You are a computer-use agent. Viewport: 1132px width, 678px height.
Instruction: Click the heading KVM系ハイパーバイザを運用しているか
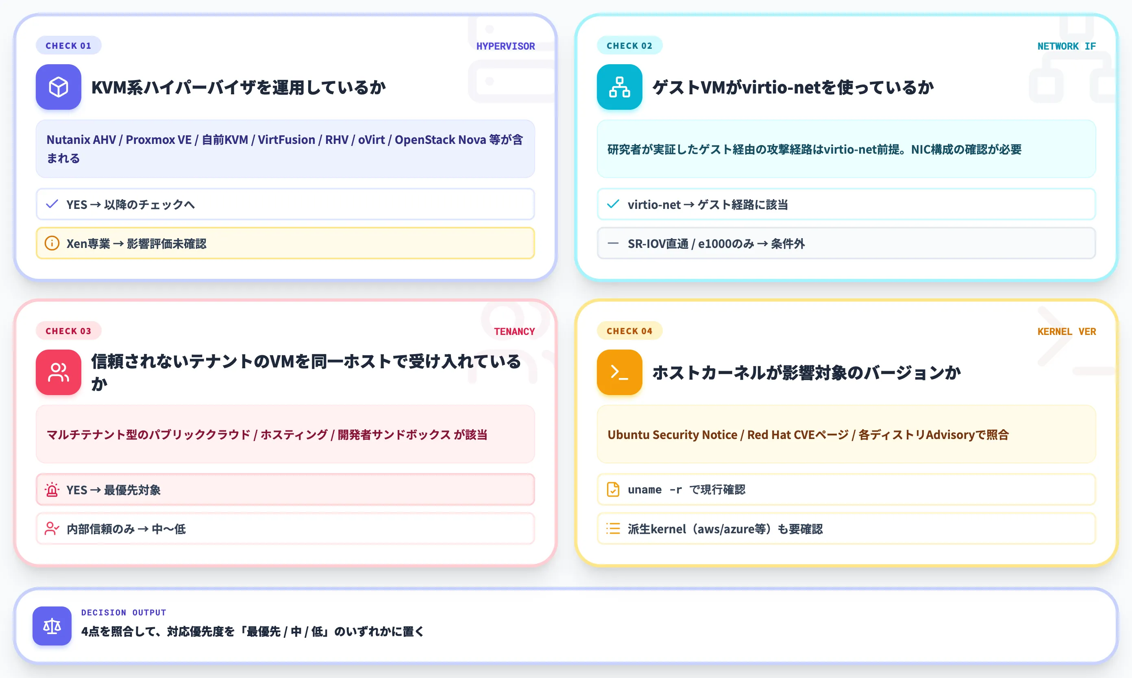click(x=238, y=87)
